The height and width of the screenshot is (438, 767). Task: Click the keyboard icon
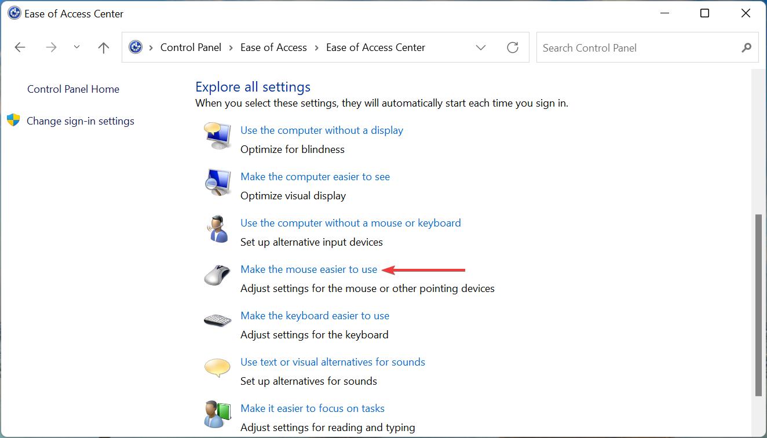pos(217,322)
